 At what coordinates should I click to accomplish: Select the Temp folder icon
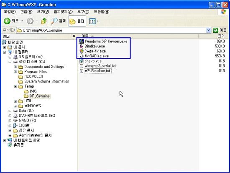click(x=20, y=86)
